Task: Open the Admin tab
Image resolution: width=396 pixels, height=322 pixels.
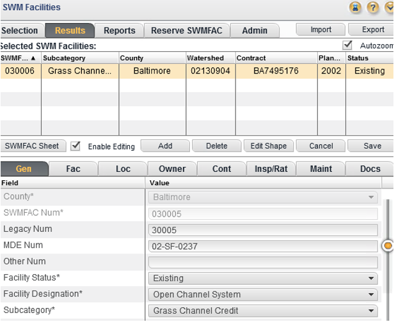Action: click(x=255, y=31)
